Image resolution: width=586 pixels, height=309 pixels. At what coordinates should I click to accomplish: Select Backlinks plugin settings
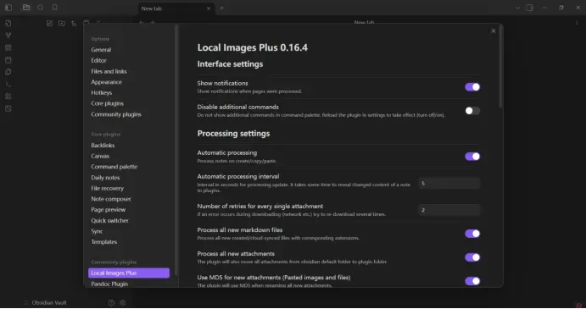pyautogui.click(x=103, y=145)
